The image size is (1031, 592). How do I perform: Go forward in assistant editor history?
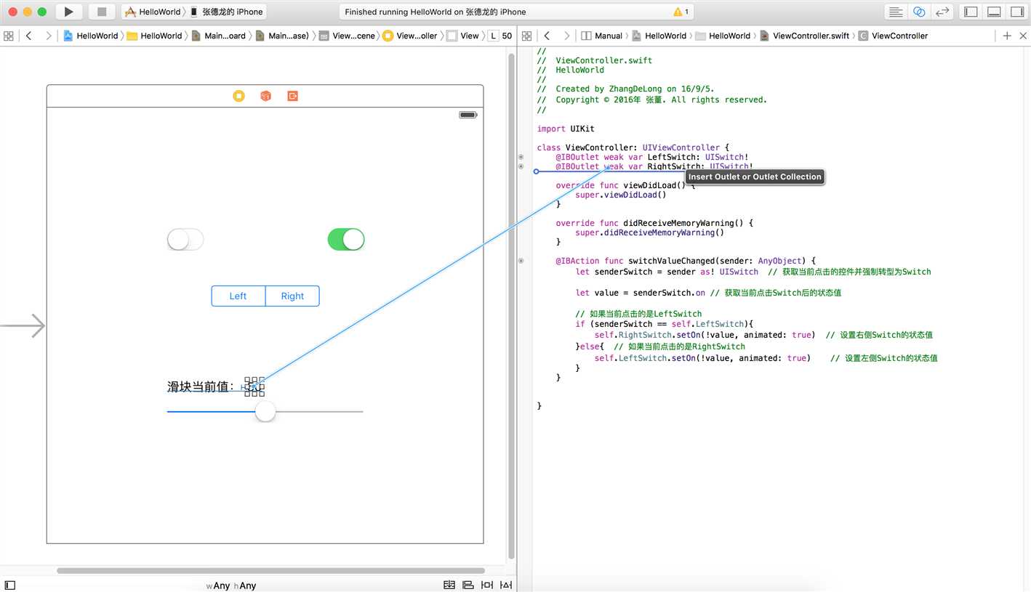pyautogui.click(x=566, y=36)
